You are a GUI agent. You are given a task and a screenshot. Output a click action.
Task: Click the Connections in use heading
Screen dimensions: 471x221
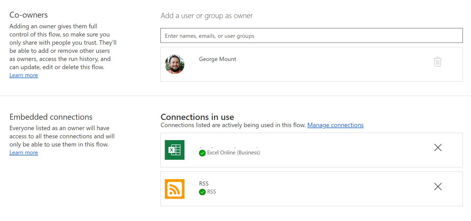197,117
